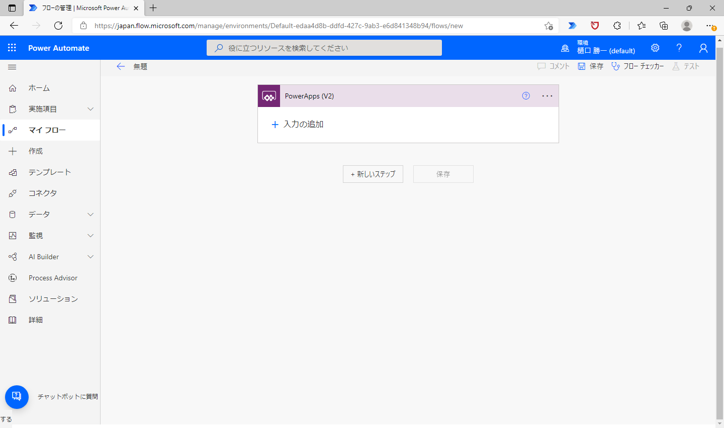
Task: Open the browser profile avatar
Action: pos(687,26)
